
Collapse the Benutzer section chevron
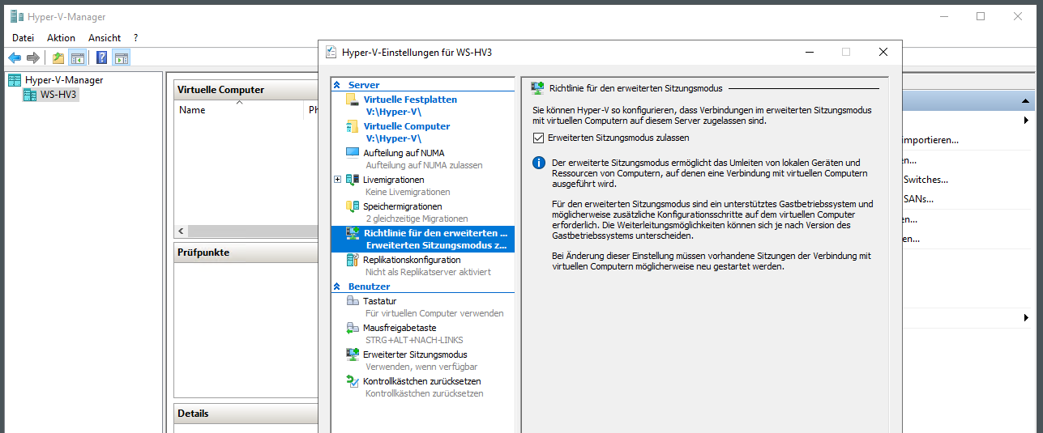(x=337, y=287)
